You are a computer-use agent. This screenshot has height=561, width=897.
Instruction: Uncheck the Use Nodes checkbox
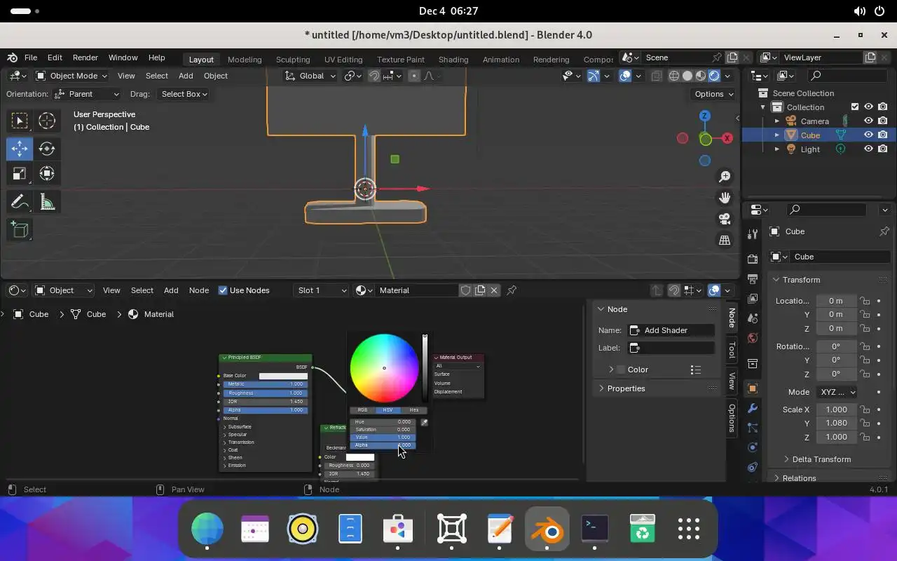click(x=223, y=290)
